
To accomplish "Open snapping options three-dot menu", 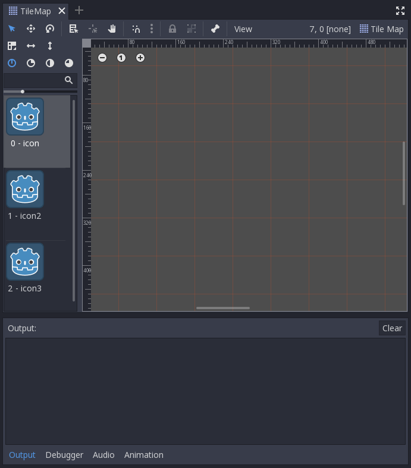I will [x=152, y=29].
